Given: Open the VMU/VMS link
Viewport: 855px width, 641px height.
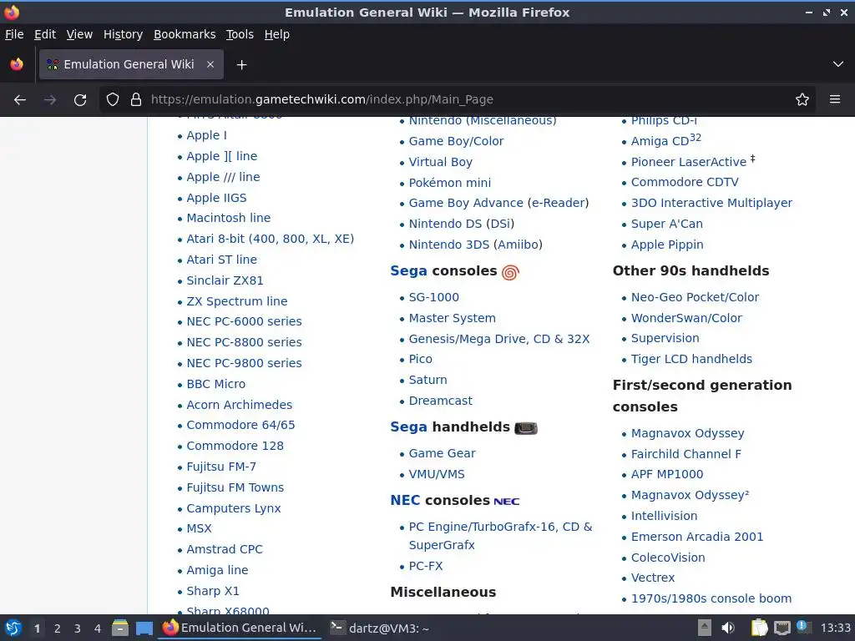Looking at the screenshot, I should [437, 474].
